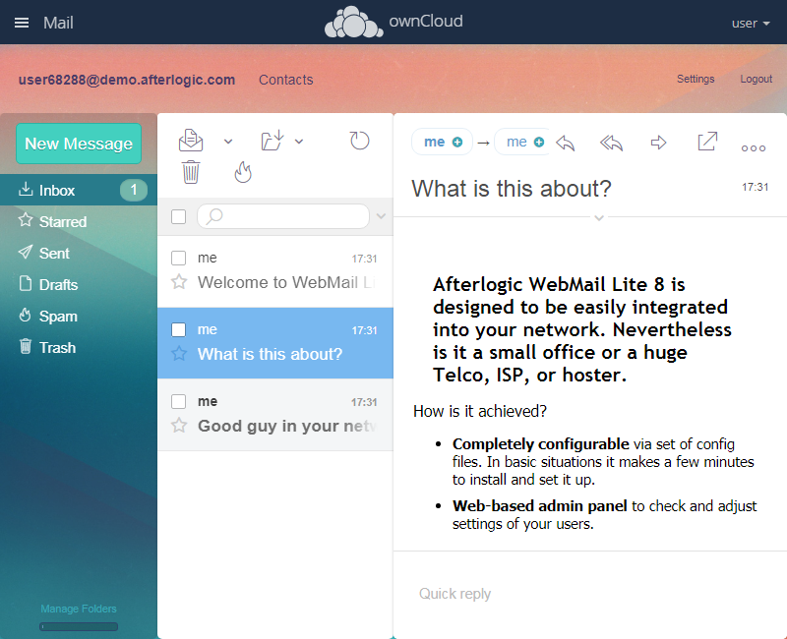Image resolution: width=787 pixels, height=639 pixels.
Task: Check the 'Welcome to WebMail' message checkbox
Action: 179,259
